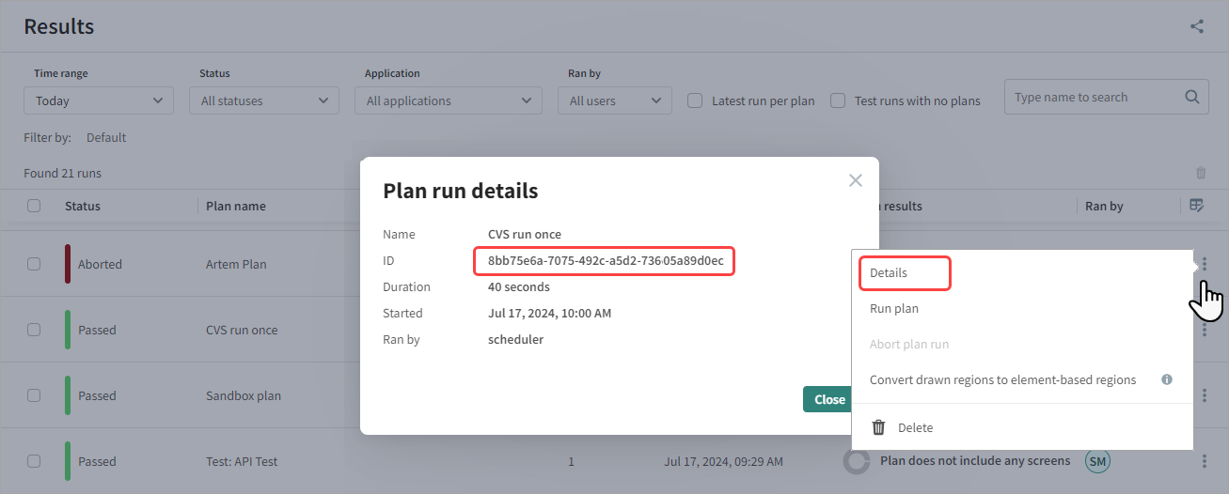The width and height of the screenshot is (1229, 494).
Task: Open the three-dot menu for CVS run once row
Action: click(1205, 330)
